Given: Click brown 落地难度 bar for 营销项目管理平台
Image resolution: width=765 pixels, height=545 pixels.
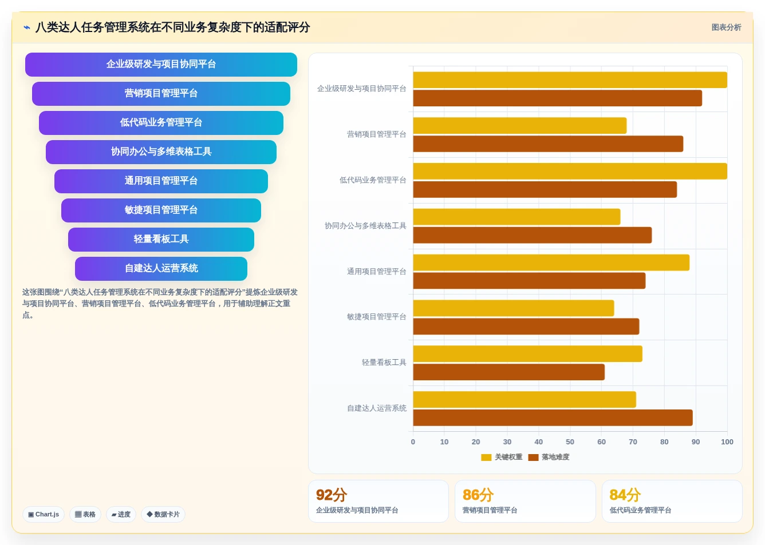Looking at the screenshot, I should coord(548,144).
